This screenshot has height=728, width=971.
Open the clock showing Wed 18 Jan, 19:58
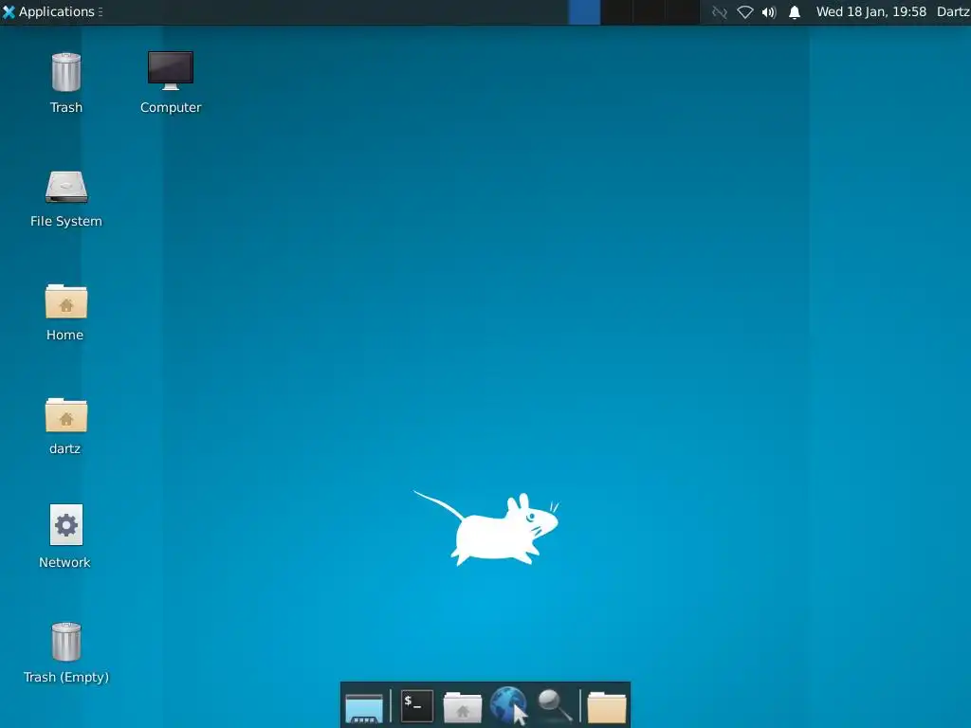[x=870, y=11]
